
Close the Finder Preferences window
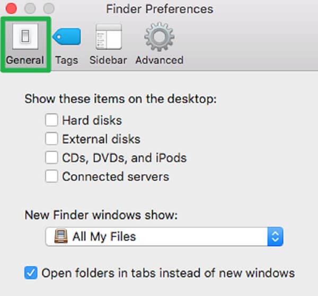point(11,9)
